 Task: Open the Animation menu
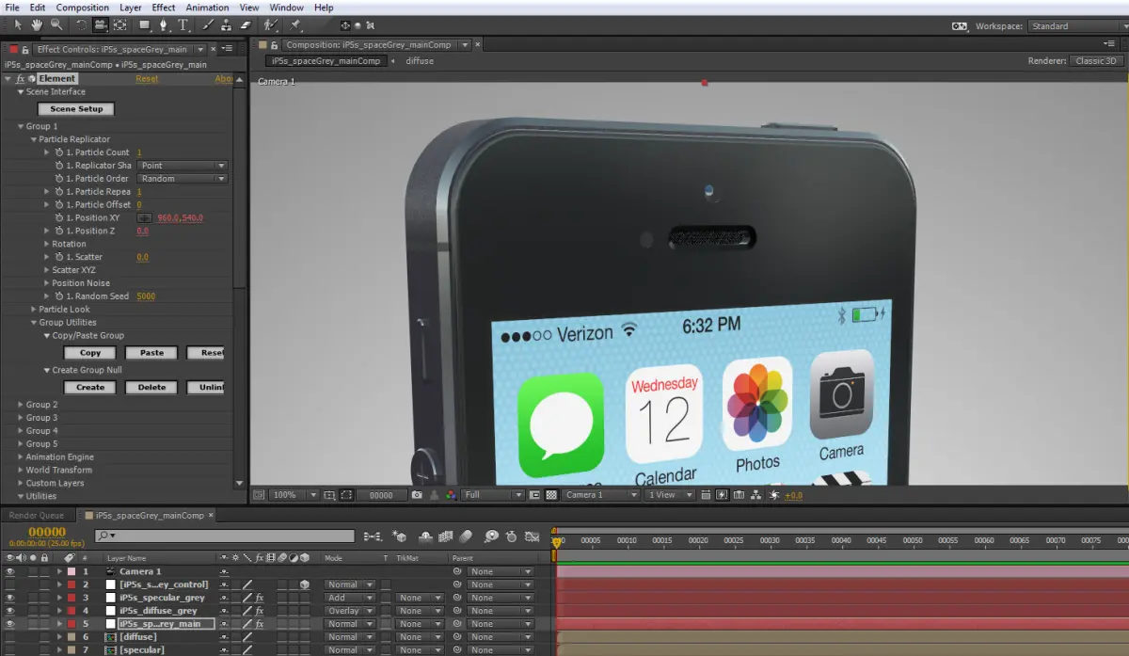click(207, 8)
